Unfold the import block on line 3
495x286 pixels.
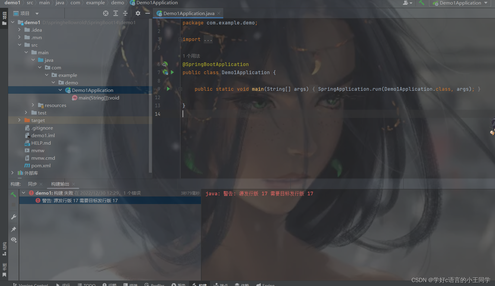point(180,39)
